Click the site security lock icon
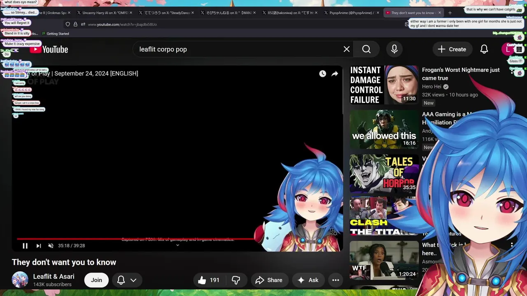Screen dimensions: 527x296 click(x=75, y=24)
